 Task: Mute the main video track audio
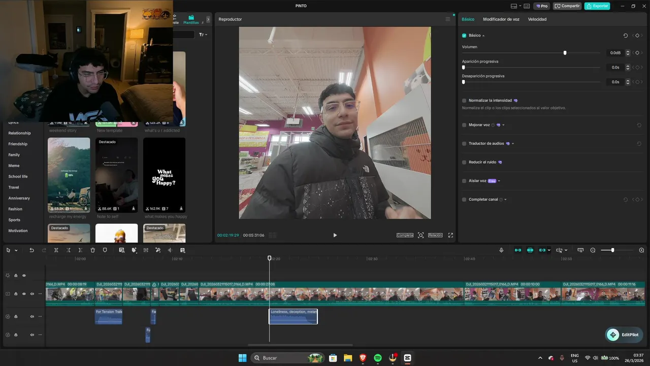[x=32, y=294]
